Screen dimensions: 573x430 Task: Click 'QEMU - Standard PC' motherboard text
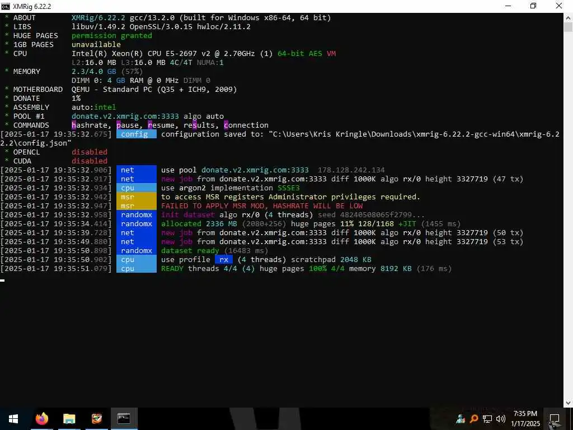pyautogui.click(x=111, y=89)
